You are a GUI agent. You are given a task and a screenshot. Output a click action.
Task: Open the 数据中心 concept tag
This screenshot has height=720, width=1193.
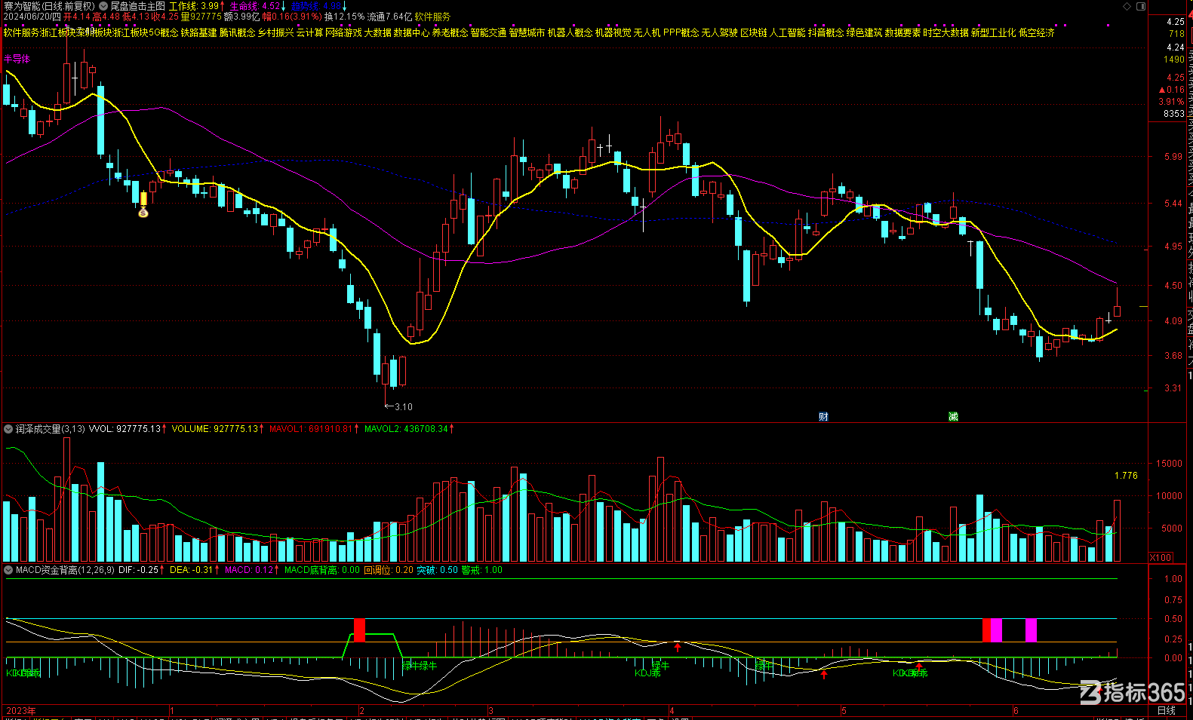tap(412, 33)
